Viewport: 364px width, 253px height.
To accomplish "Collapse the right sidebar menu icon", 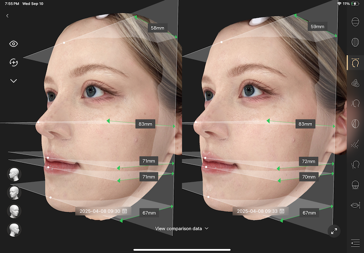I will pos(355,243).
